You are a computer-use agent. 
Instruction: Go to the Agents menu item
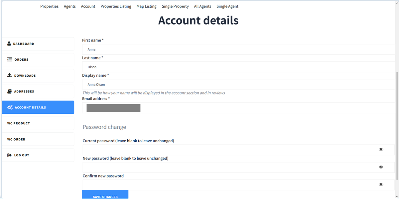(70, 6)
